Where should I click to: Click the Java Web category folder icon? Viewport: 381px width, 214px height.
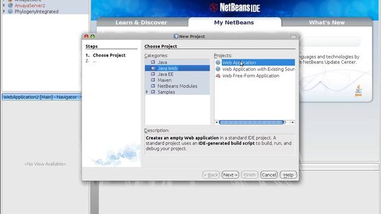(153, 68)
